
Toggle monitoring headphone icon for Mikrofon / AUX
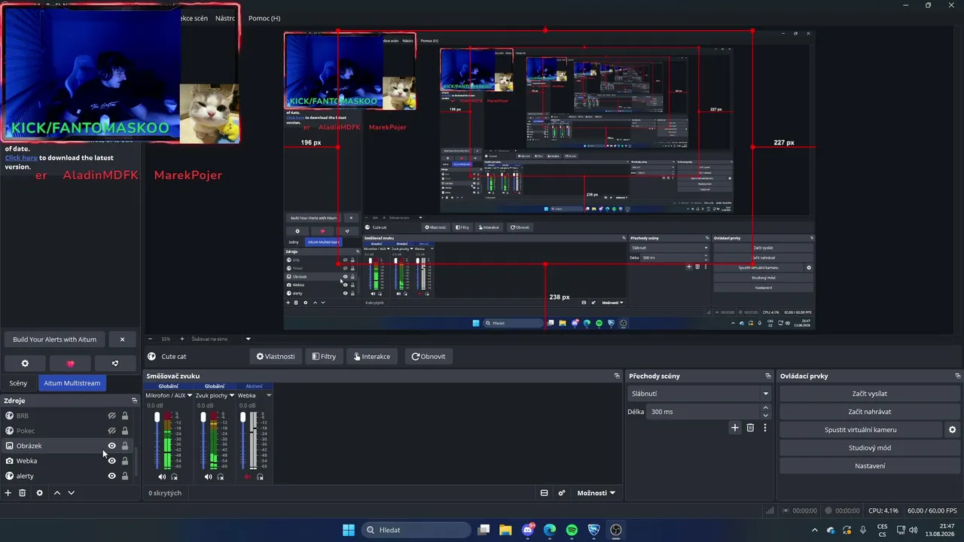[x=175, y=477]
